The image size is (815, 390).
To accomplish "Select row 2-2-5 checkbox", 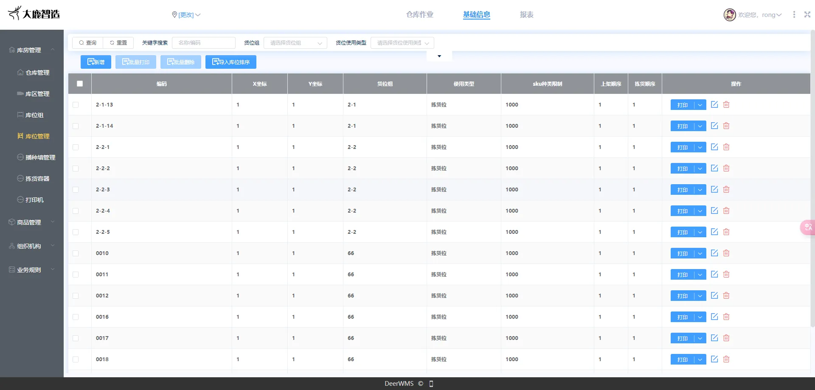I will [x=76, y=232].
